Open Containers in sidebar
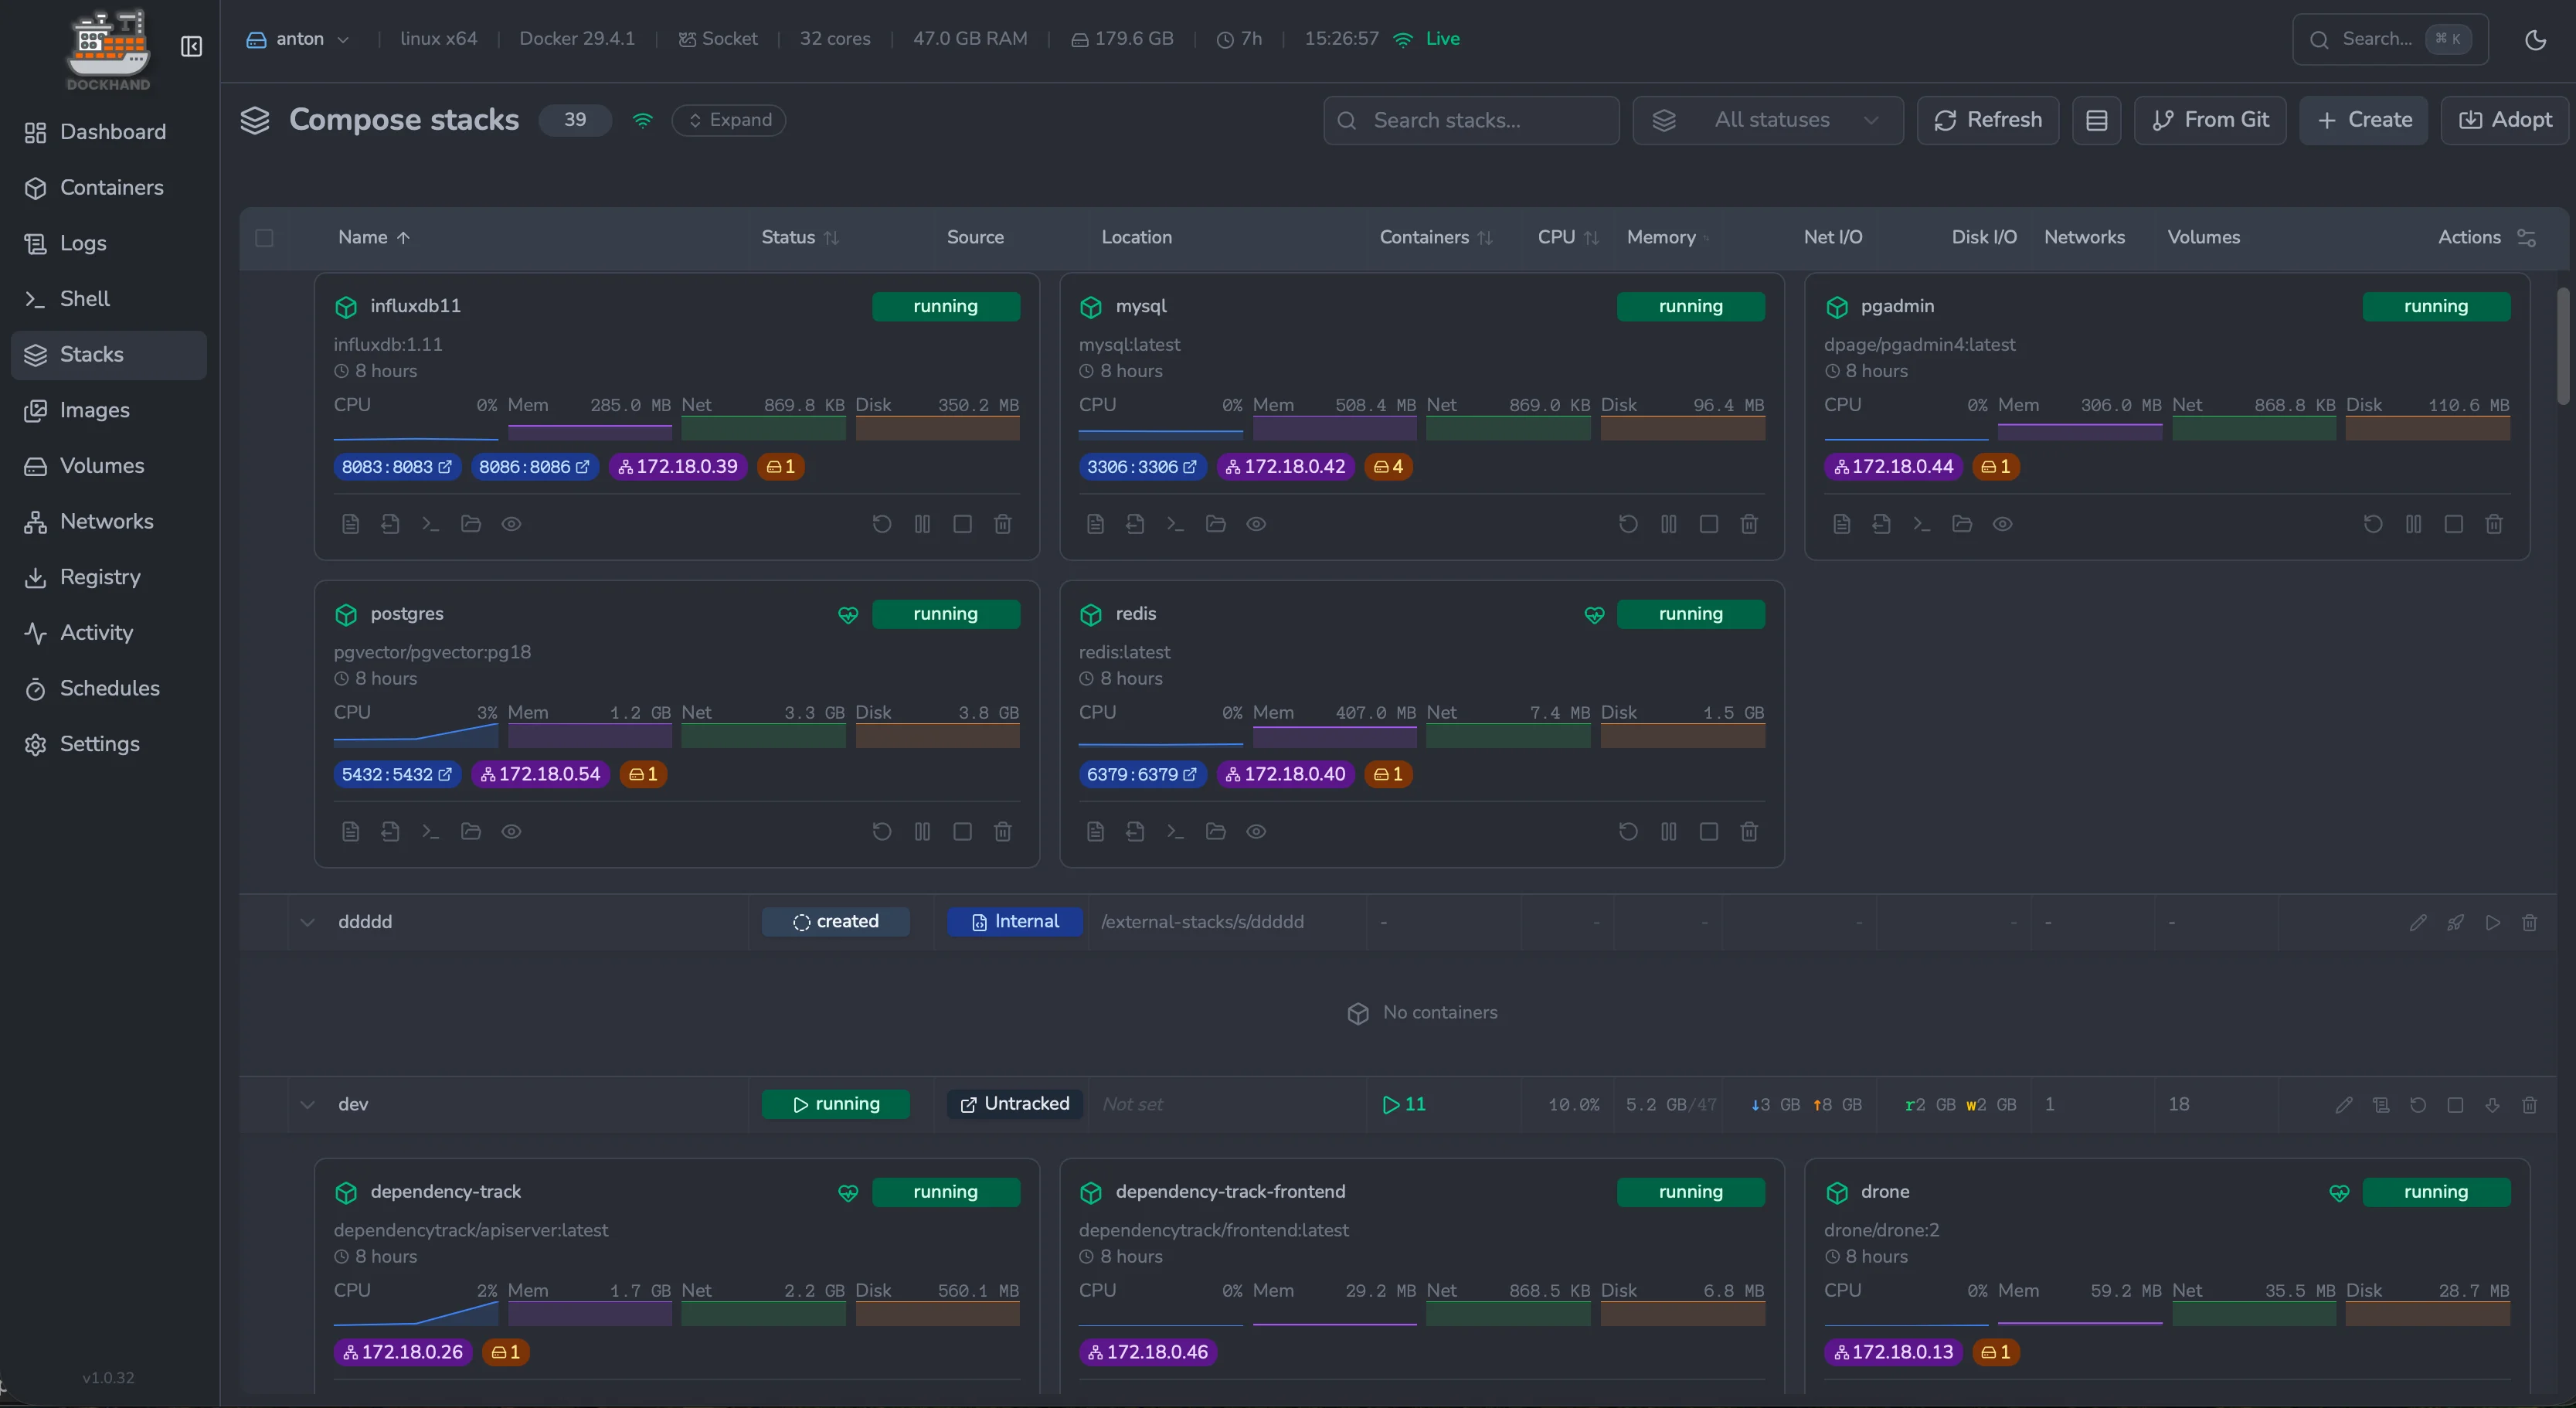 [109, 188]
